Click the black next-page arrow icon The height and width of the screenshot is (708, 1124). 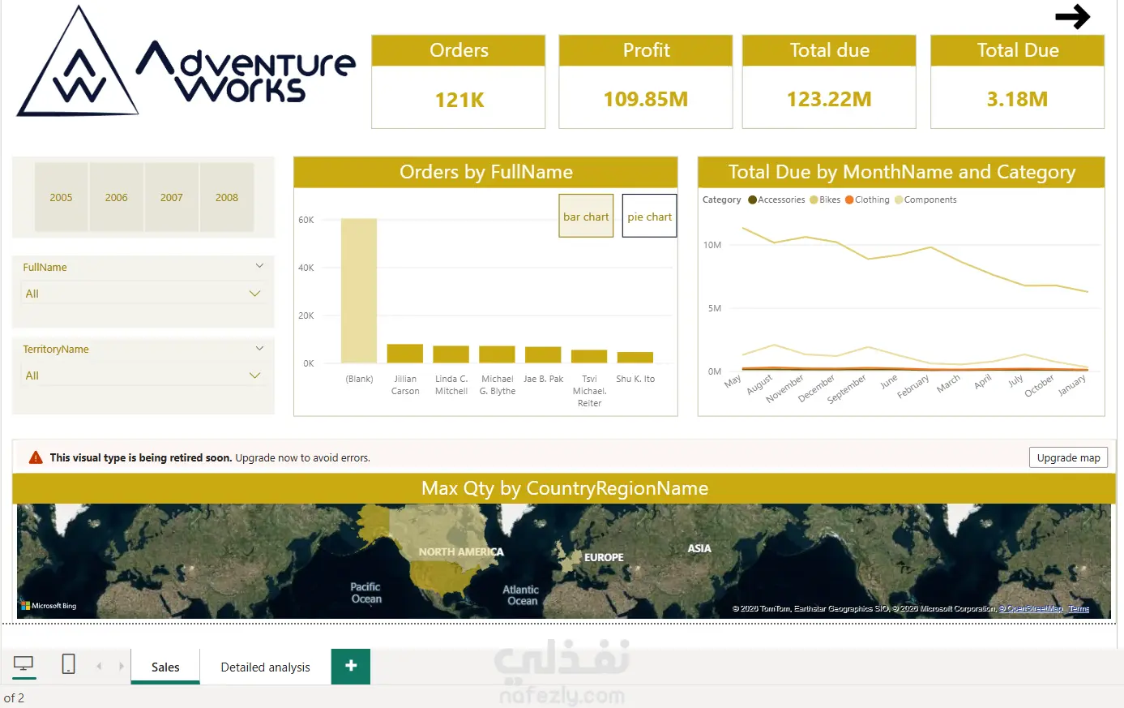coord(1072,16)
